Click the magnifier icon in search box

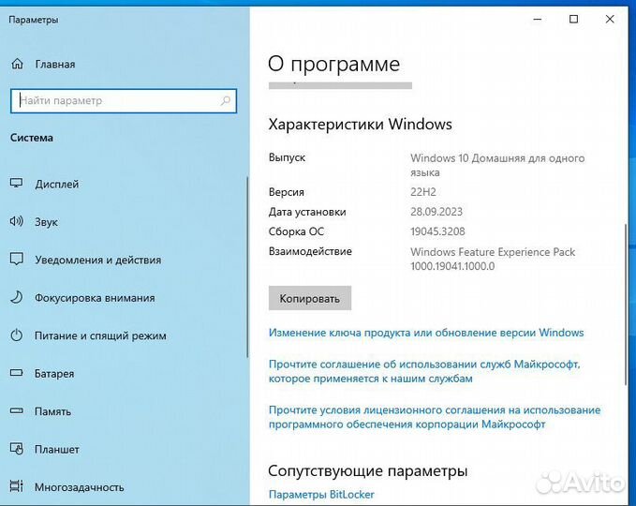pyautogui.click(x=225, y=100)
